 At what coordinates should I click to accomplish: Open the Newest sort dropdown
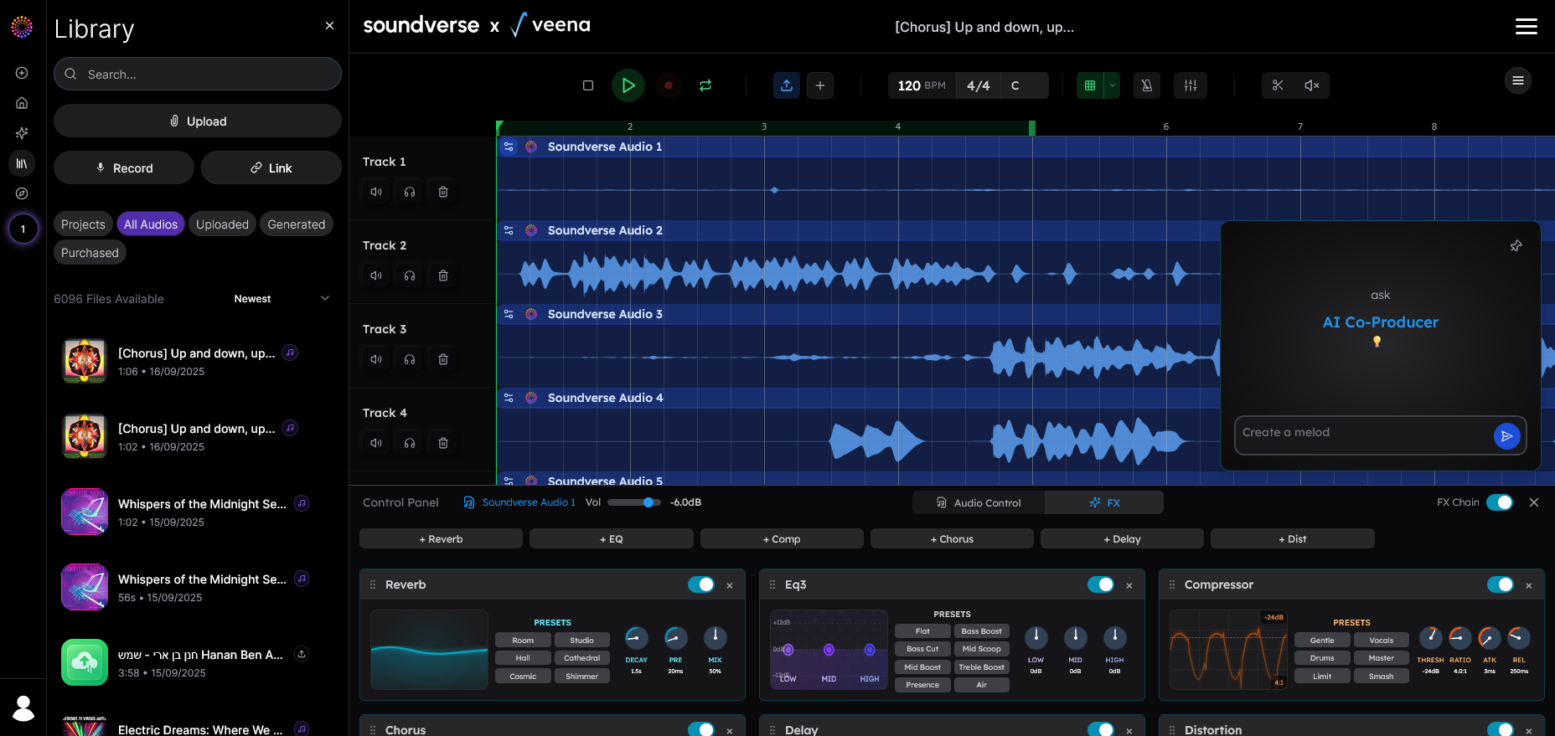pos(282,299)
